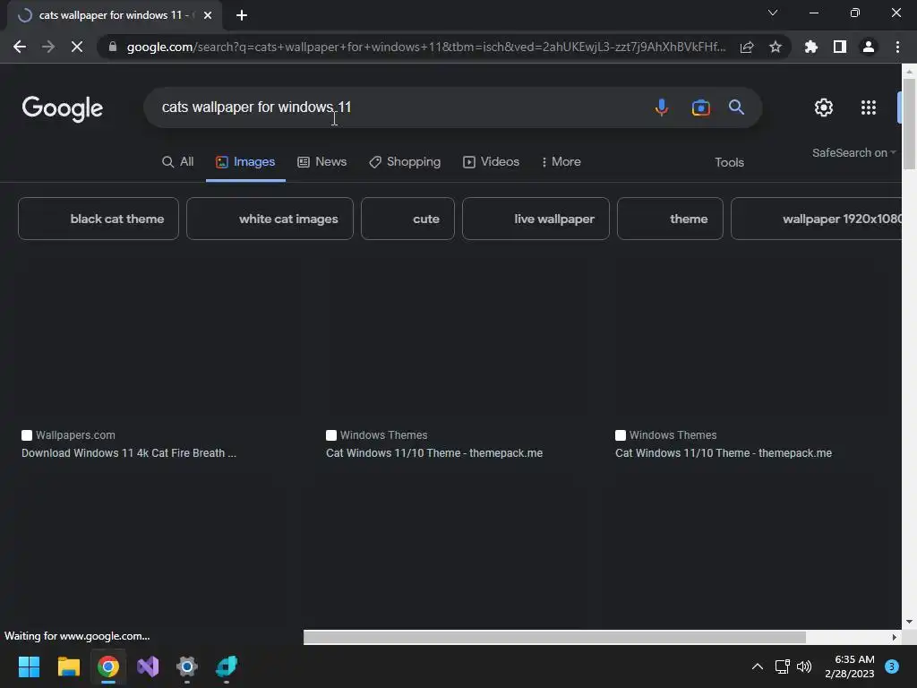The image size is (917, 688).
Task: Bookmark this tab with the star
Action: pos(776,47)
